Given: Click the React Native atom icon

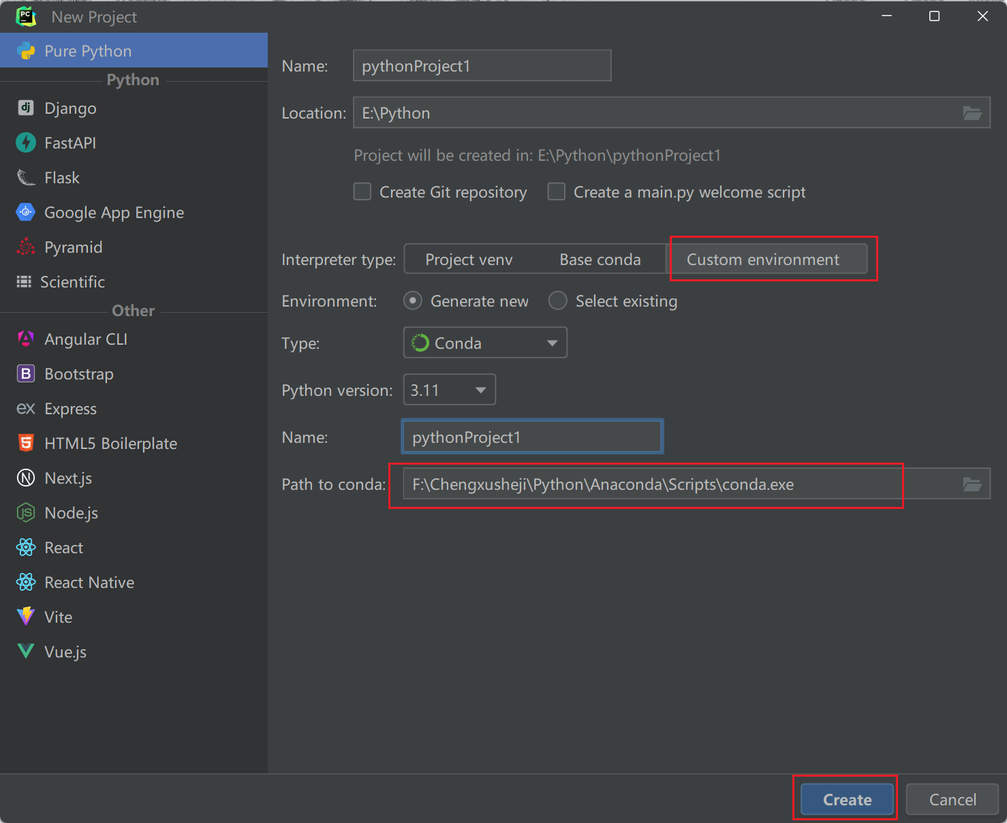Looking at the screenshot, I should (x=26, y=582).
